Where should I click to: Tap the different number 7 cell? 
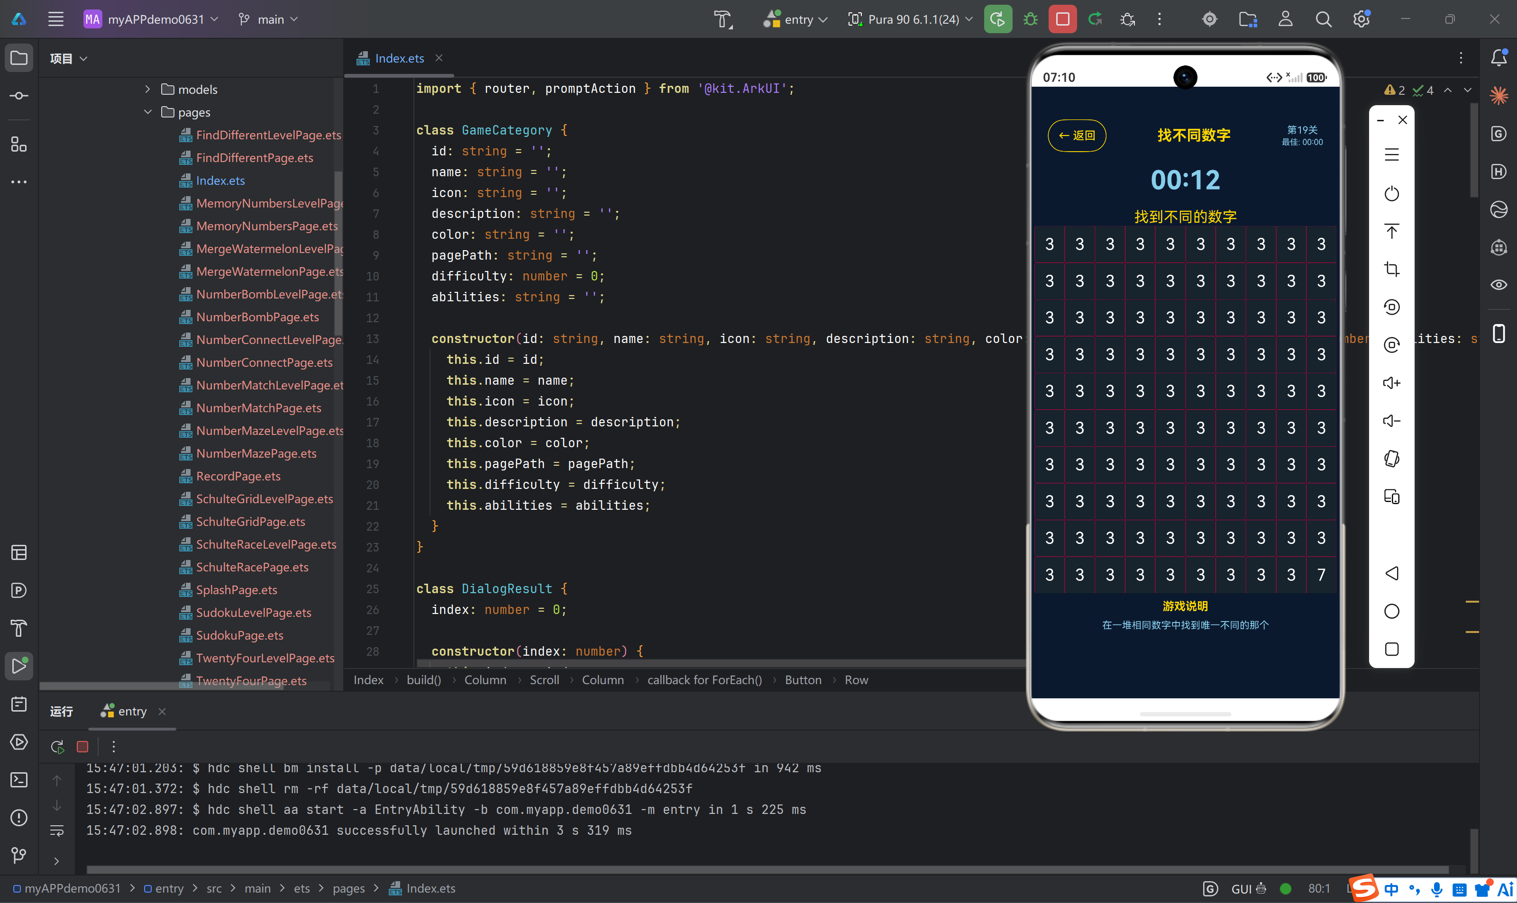(x=1321, y=574)
